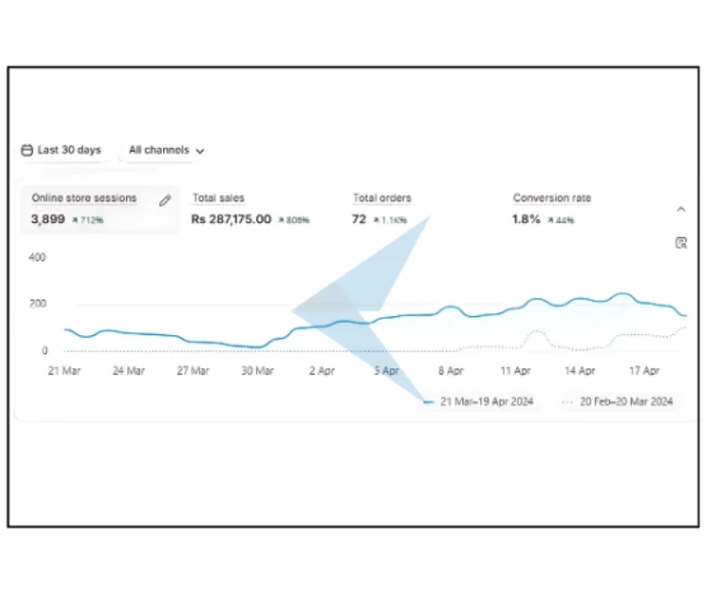This screenshot has height=594, width=707.
Task: Click the pencil edit icon on sessions card
Action: (166, 201)
